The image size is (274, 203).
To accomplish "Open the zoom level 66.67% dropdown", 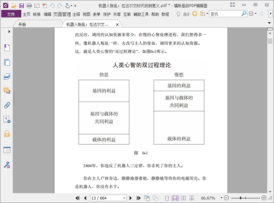I will coord(221,198).
